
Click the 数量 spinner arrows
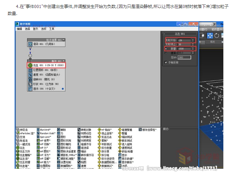tap(193, 49)
